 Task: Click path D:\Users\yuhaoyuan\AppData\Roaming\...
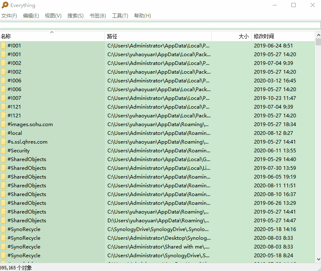click(158, 221)
